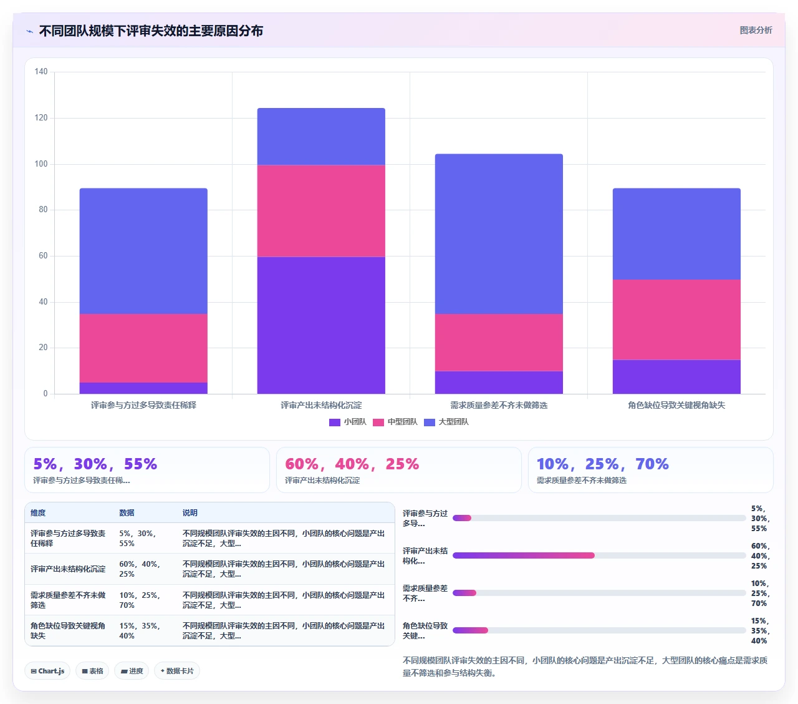Toggle the 中型团队 legend color box
Viewport: 798px width, 704px height.
pyautogui.click(x=378, y=423)
